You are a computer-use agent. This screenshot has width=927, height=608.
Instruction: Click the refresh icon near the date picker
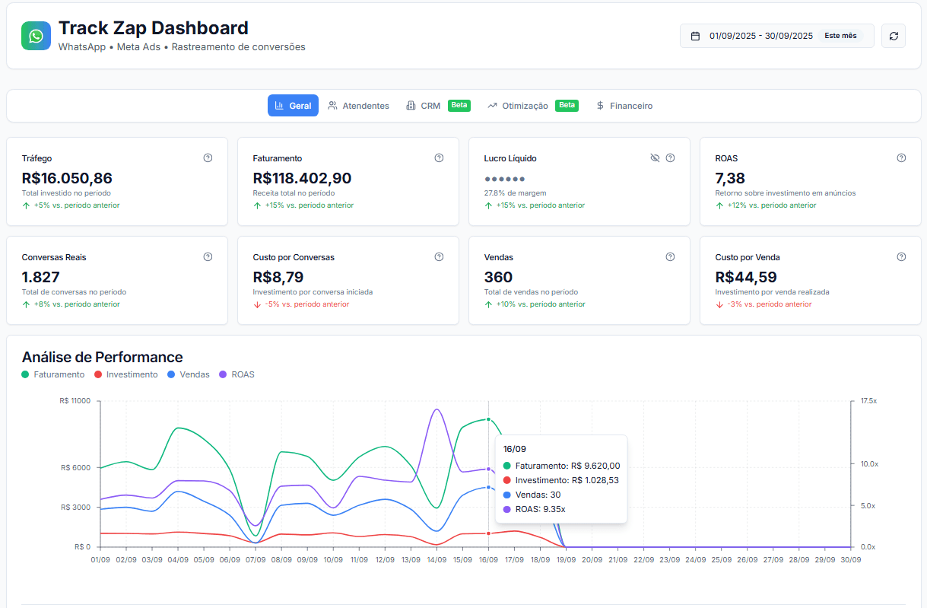click(x=893, y=35)
